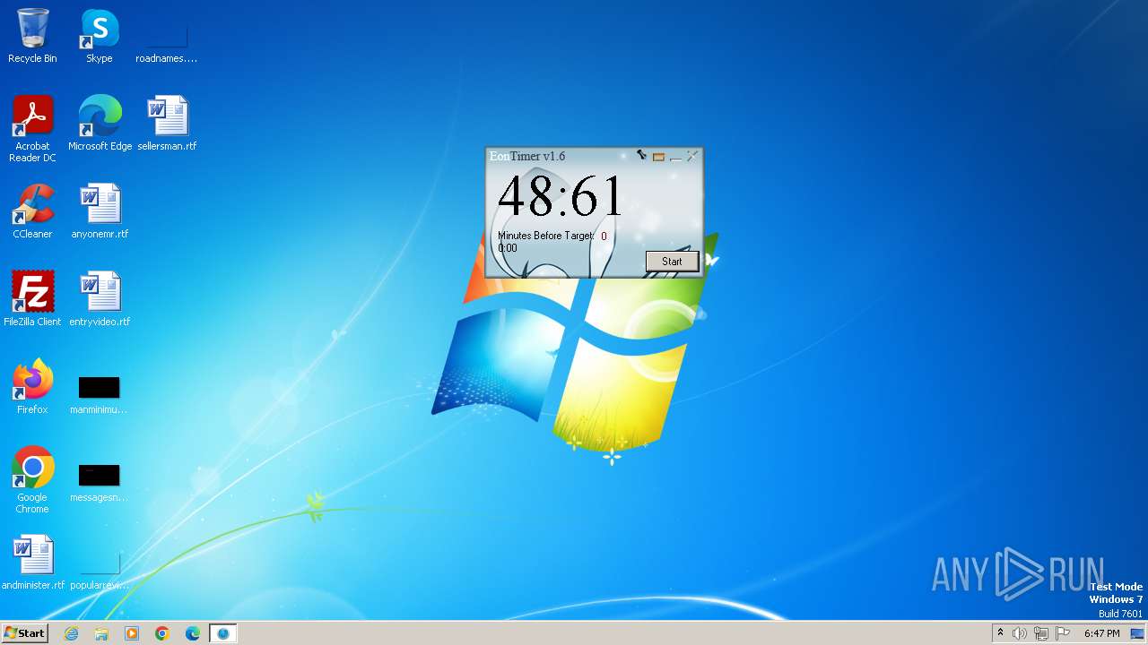The image size is (1148, 645).
Task: Open Action Center flag icon
Action: 1063,633
